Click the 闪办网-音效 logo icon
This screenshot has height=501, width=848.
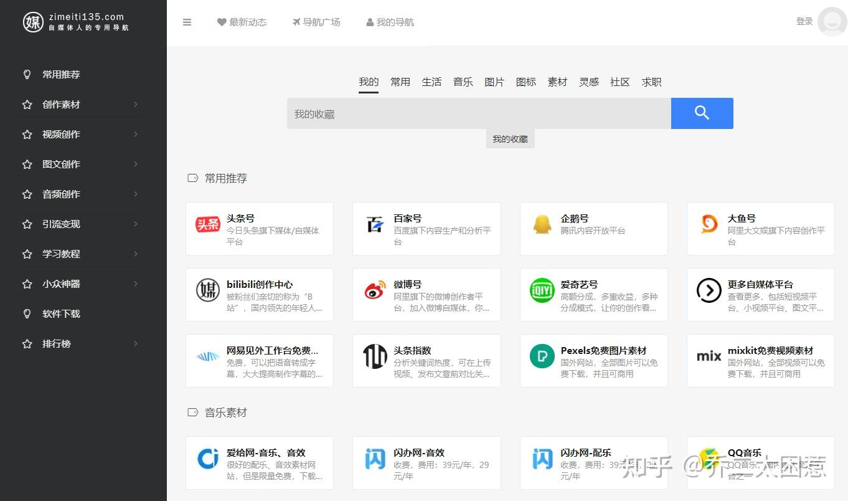(375, 459)
